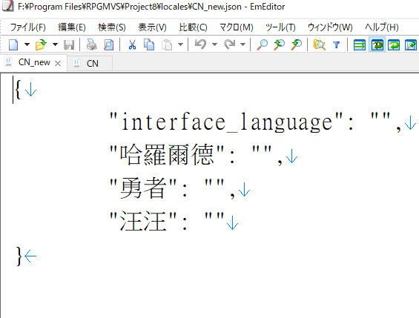Click the Undo arrow icon

200,44
